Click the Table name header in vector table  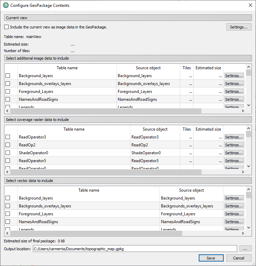pyautogui.click(x=89, y=190)
